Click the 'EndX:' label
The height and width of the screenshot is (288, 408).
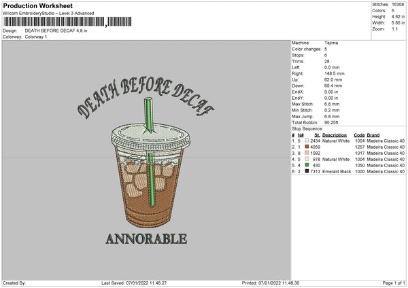pyautogui.click(x=298, y=92)
